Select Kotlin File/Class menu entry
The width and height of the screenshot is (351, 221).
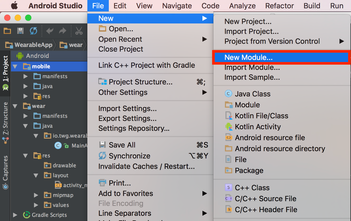pos(261,116)
